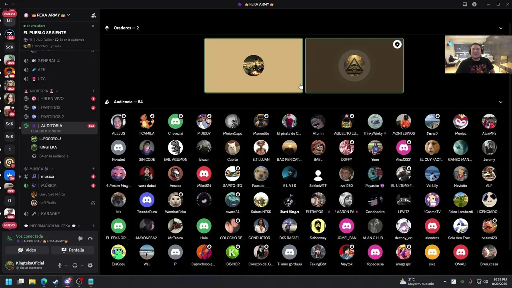Disconnect from voice with the hang-up icon
The height and width of the screenshot is (288, 512).
pyautogui.click(x=90, y=238)
